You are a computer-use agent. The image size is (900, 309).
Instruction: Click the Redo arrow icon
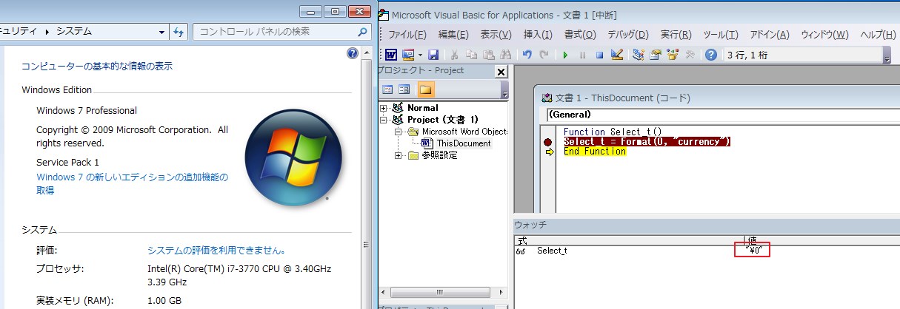coord(544,55)
